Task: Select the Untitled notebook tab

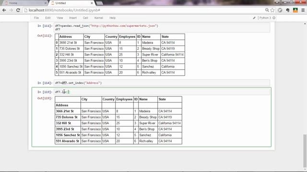Action: pos(72,3)
